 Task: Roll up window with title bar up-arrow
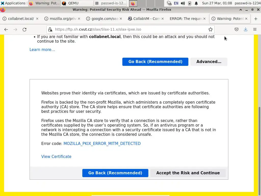coord(241,10)
